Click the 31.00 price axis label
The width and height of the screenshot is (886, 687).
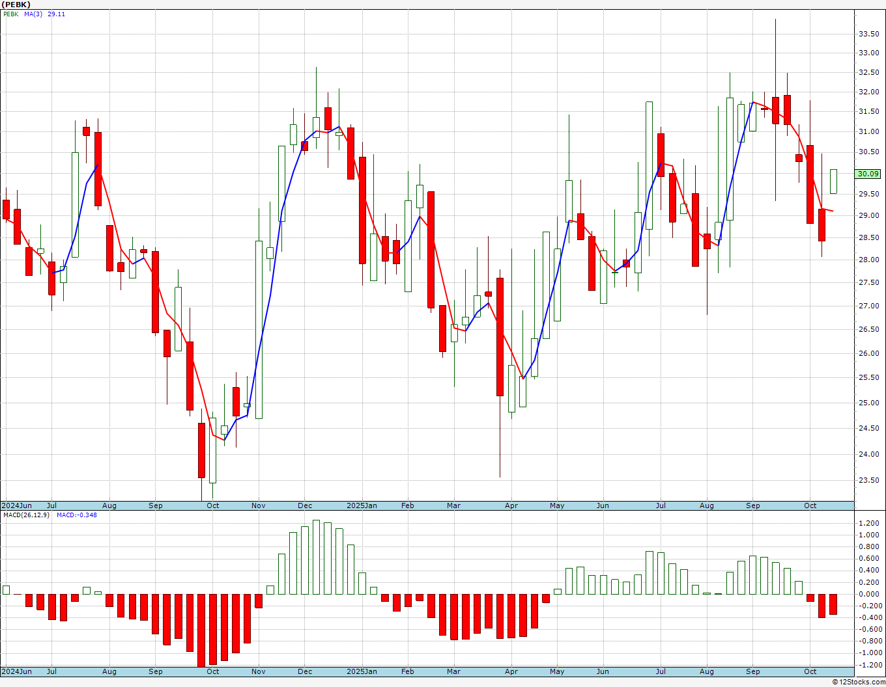[x=868, y=132]
